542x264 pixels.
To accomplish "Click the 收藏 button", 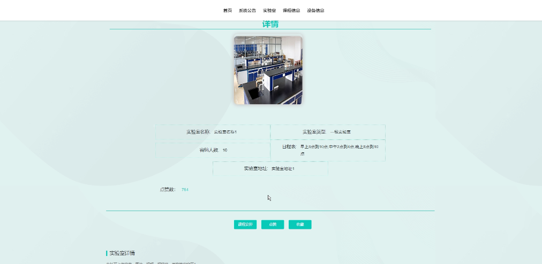I will pos(300,224).
